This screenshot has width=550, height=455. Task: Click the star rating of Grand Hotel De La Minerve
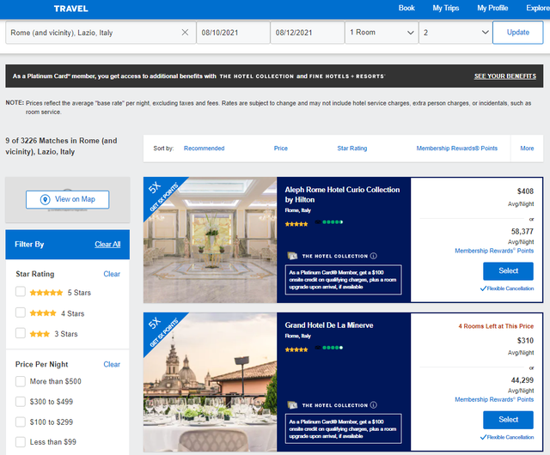pyautogui.click(x=296, y=349)
